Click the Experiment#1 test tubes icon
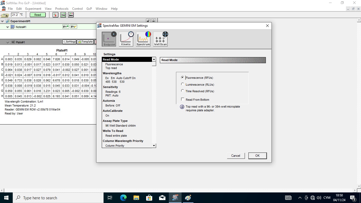The image size is (361, 203). (8, 21)
